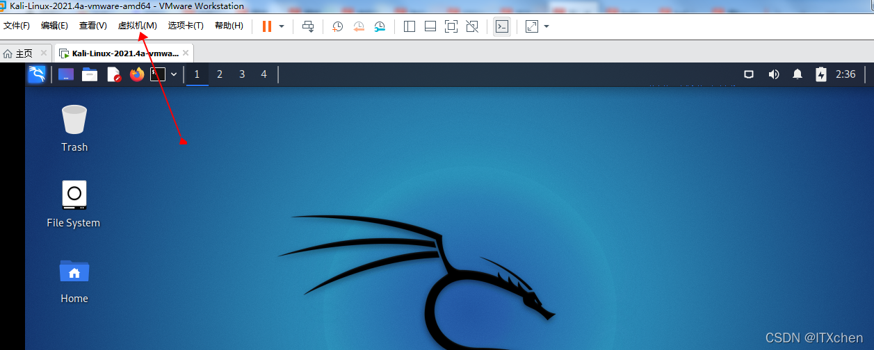Revert the virtual machine to a snapshot
This screenshot has height=350, width=874.
pyautogui.click(x=359, y=26)
